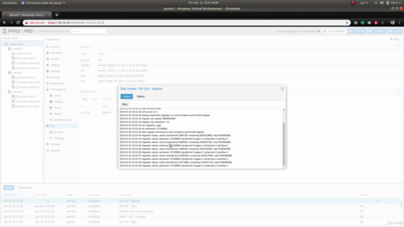Open Roles under Permissions

coord(57,113)
